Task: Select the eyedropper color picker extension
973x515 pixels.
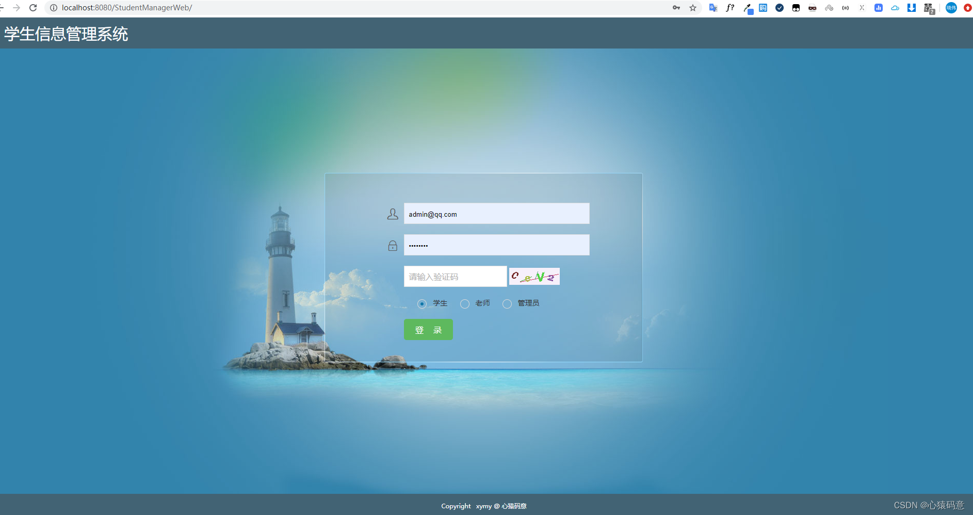Action: [747, 8]
